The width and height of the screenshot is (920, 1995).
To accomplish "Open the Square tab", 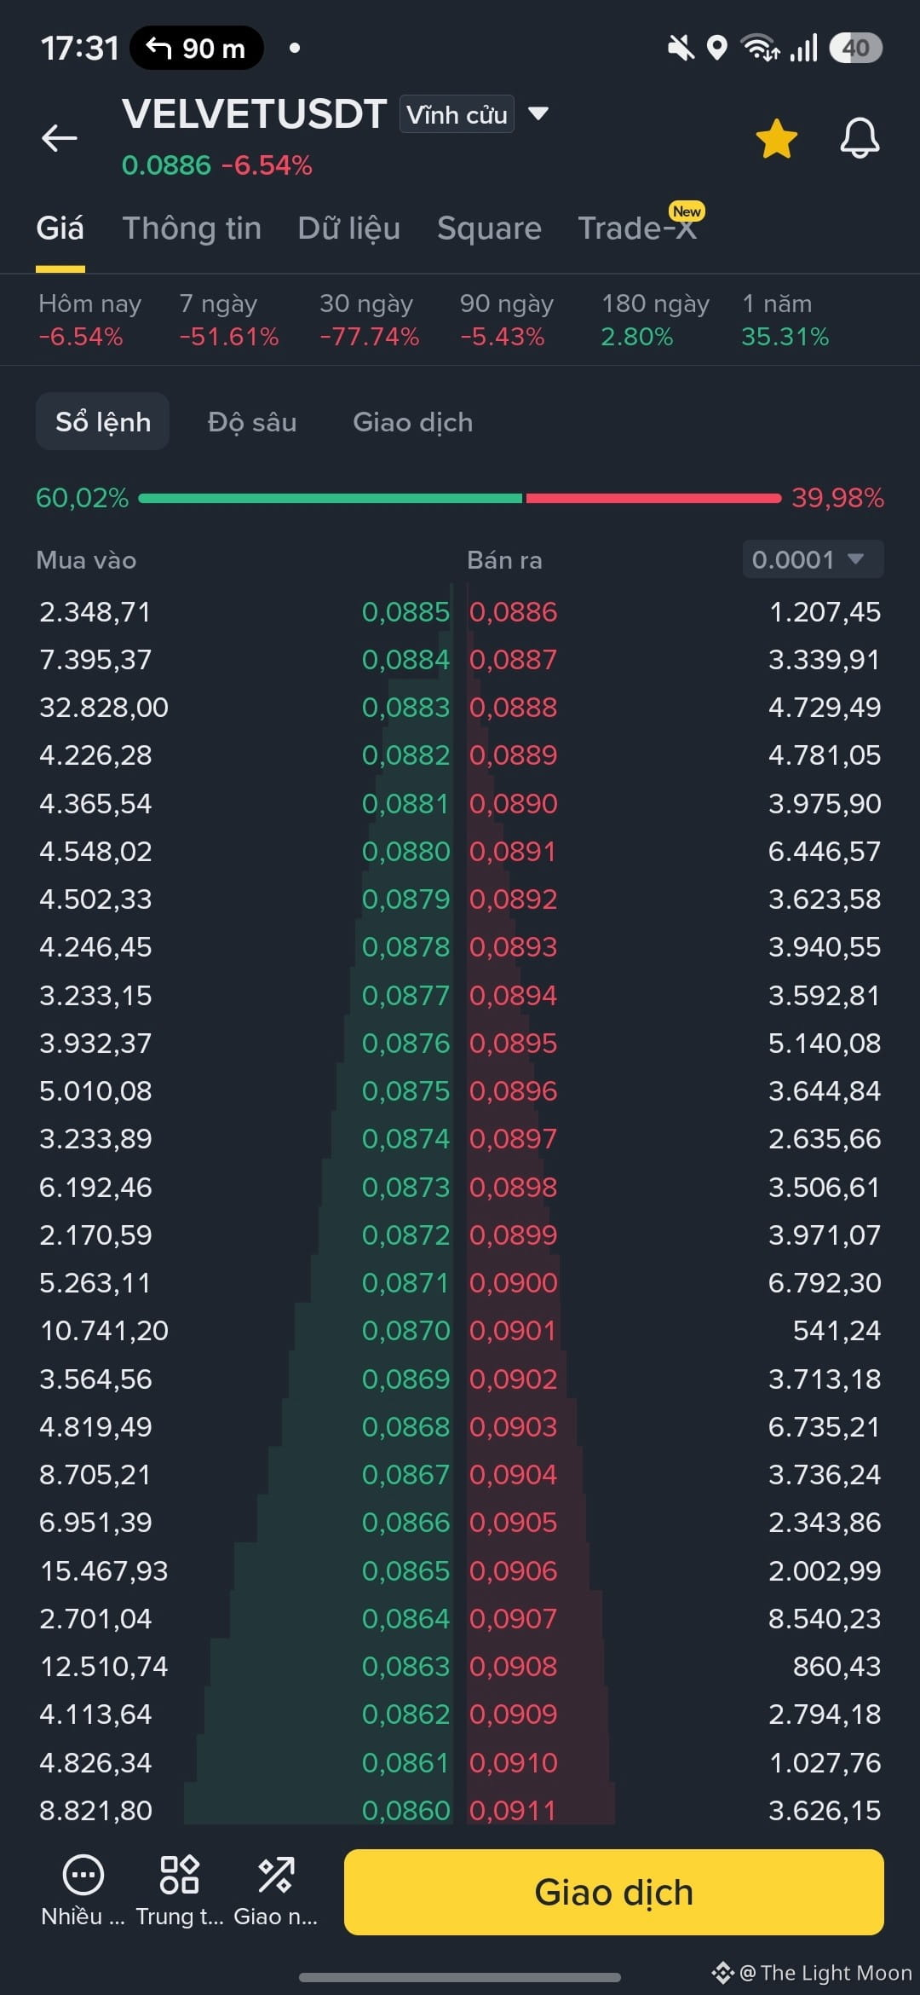I will [489, 228].
